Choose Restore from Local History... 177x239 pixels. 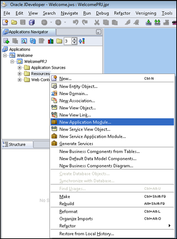point(112,234)
